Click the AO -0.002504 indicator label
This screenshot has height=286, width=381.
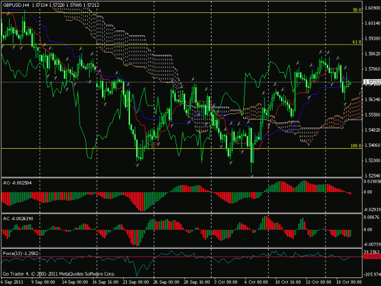[17, 183]
